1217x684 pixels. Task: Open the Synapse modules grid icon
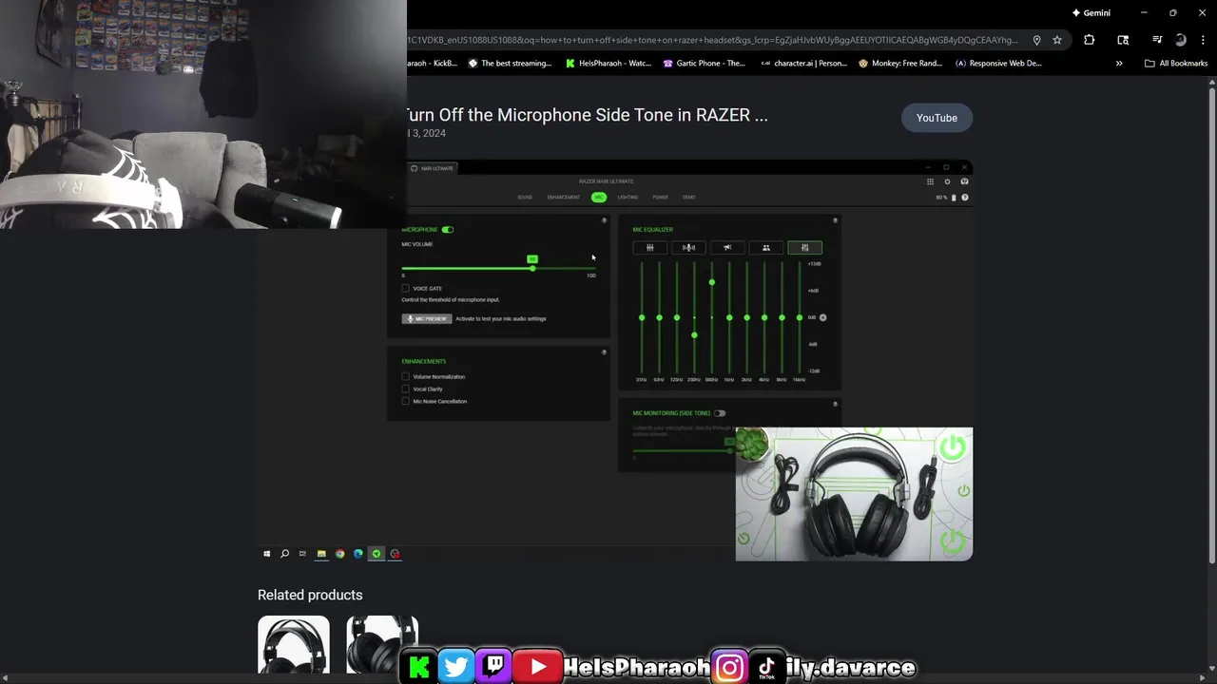pyautogui.click(x=930, y=181)
